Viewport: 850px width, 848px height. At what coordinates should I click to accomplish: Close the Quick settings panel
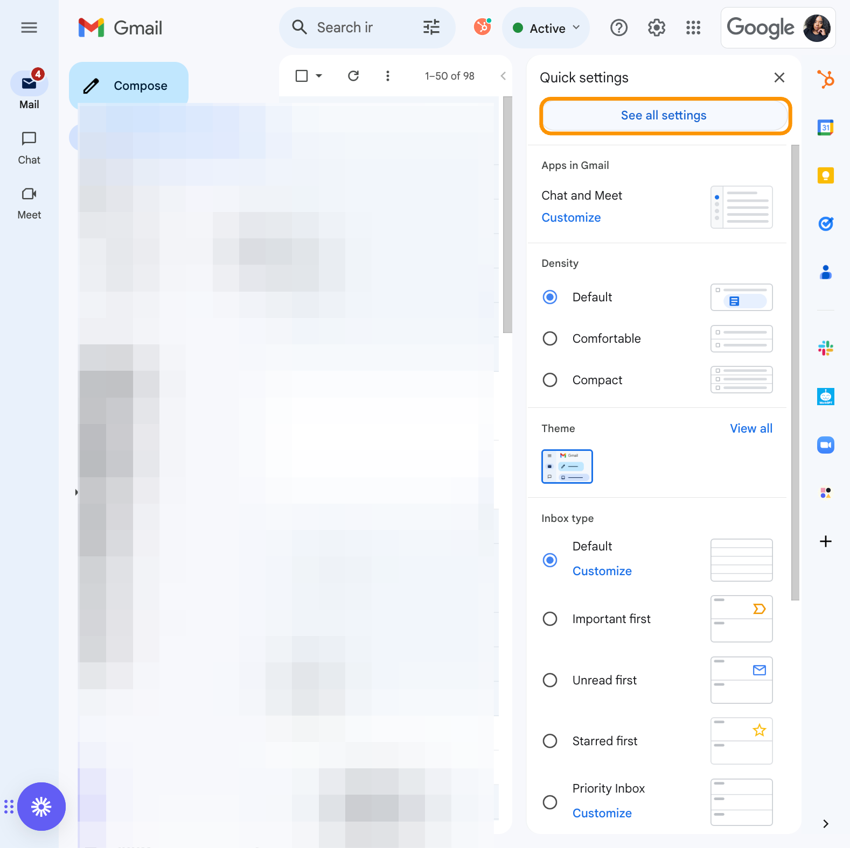pyautogui.click(x=779, y=77)
